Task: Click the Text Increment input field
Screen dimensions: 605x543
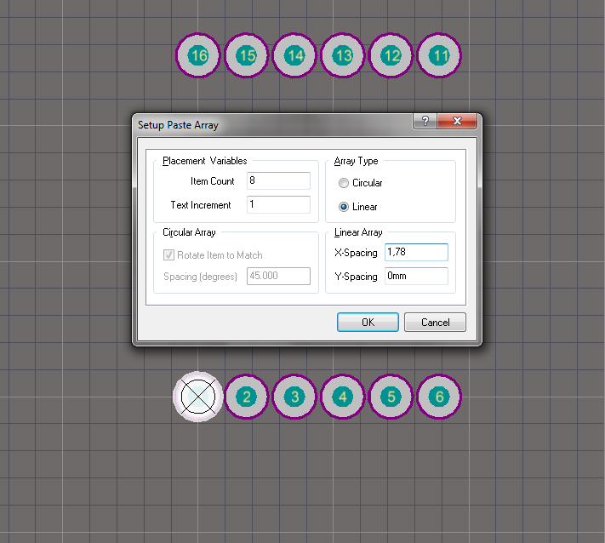Action: coord(278,204)
